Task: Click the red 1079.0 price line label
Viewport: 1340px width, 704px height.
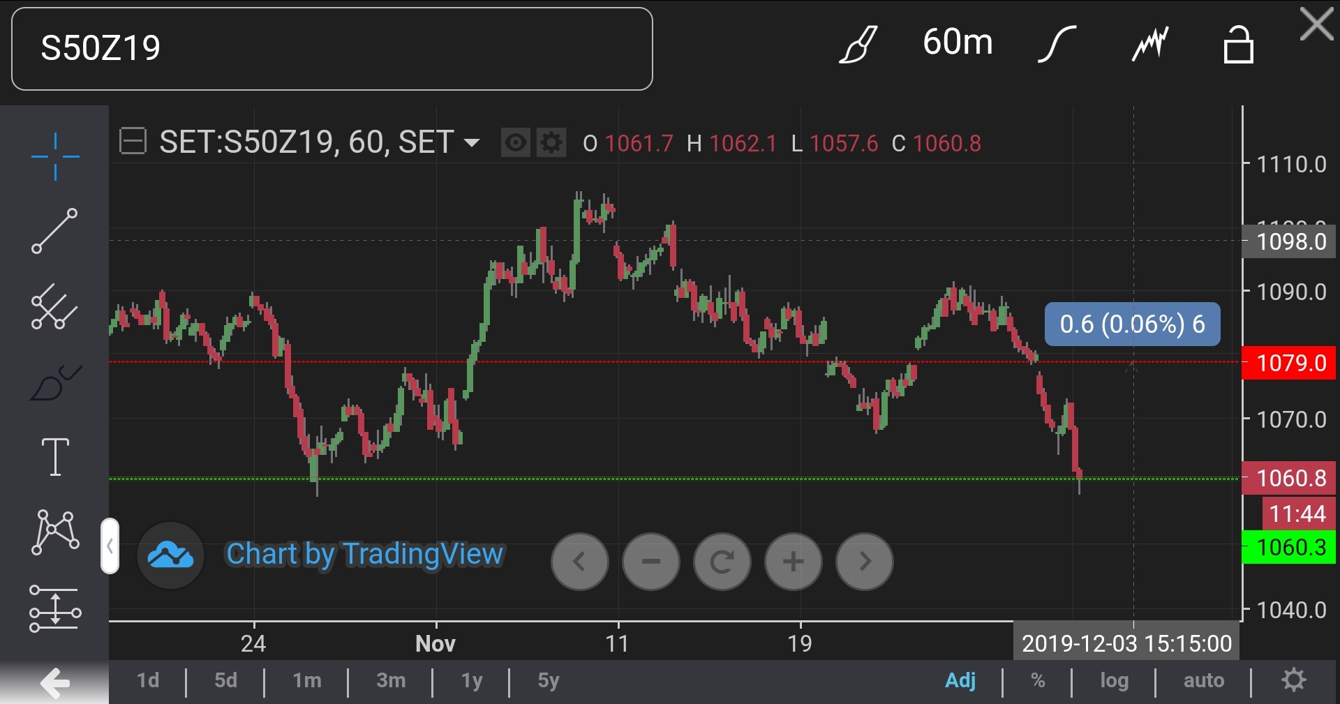Action: pos(1290,364)
